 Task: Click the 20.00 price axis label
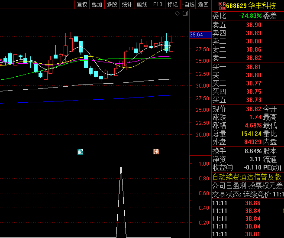coord(202,135)
